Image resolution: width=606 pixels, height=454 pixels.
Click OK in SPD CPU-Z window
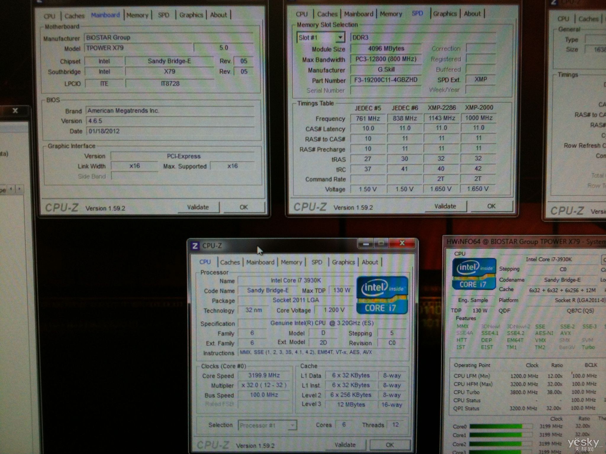coord(491,206)
